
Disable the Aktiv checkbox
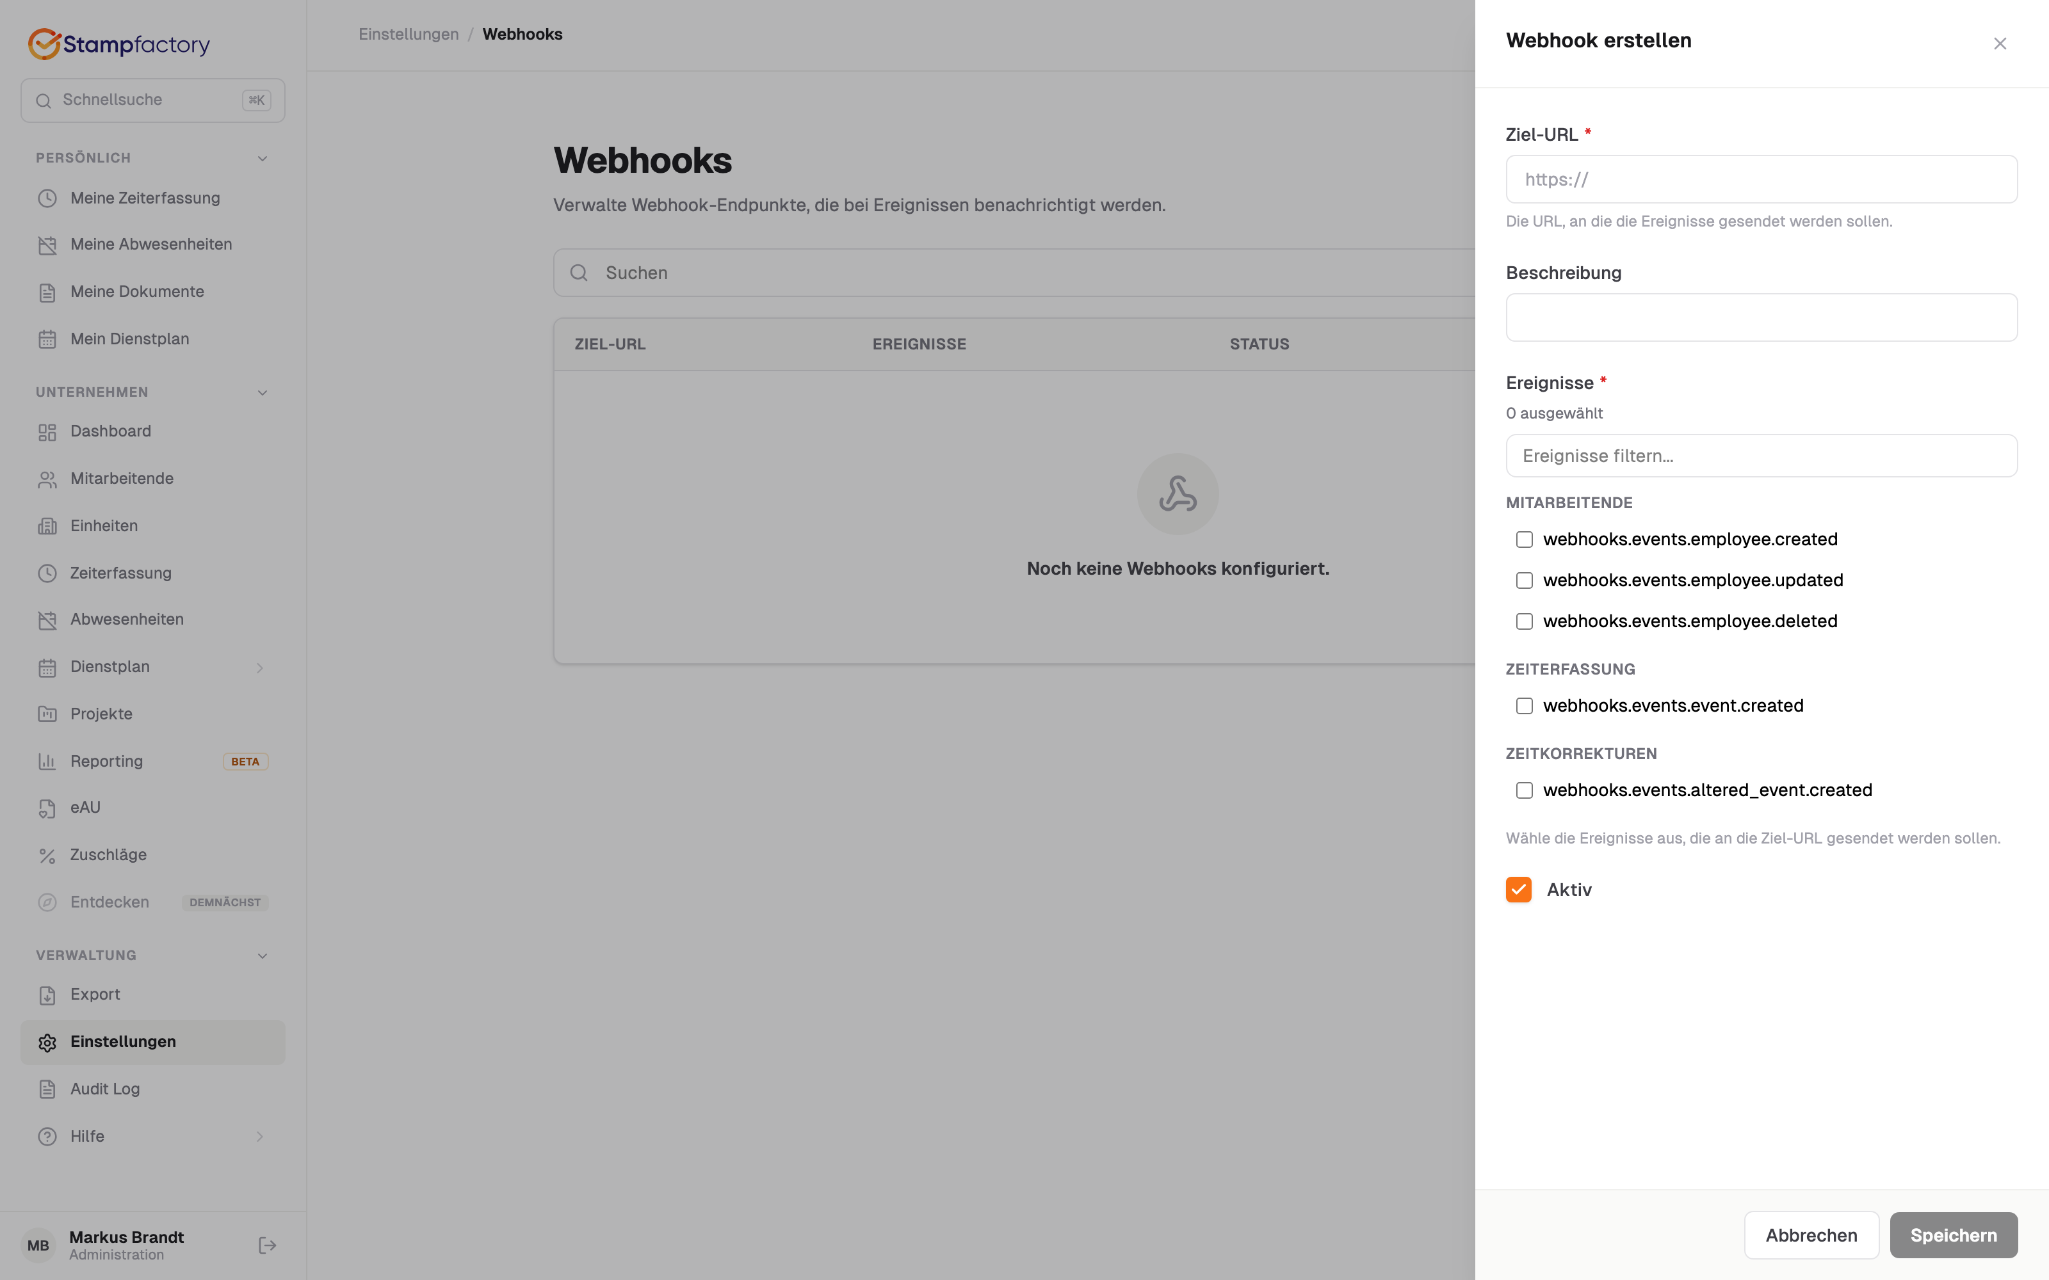pyautogui.click(x=1518, y=890)
